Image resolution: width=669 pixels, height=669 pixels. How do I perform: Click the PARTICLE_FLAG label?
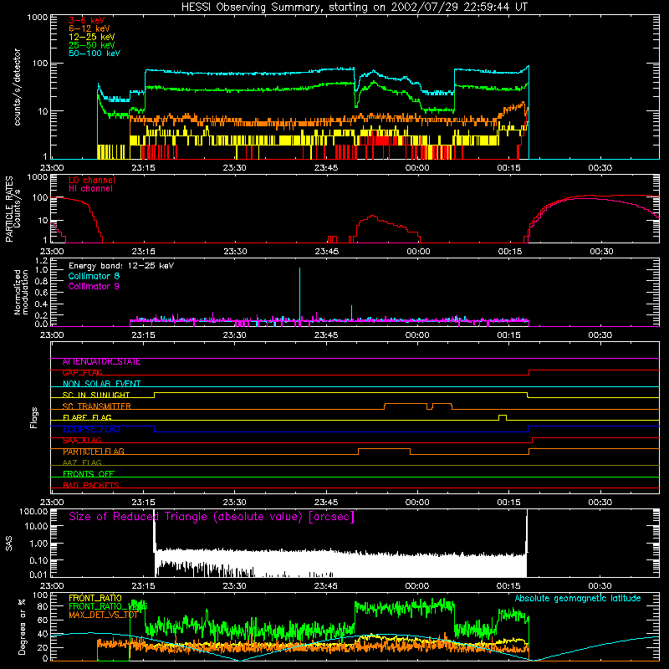[93, 452]
